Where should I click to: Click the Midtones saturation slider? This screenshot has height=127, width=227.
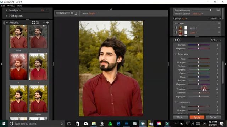[x=199, y=93]
